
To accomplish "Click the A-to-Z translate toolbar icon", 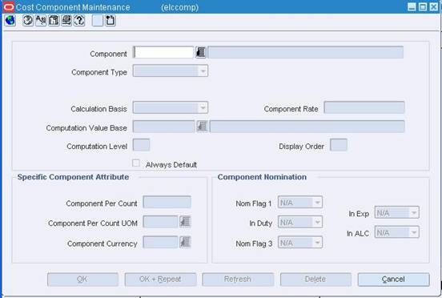I will [41, 21].
